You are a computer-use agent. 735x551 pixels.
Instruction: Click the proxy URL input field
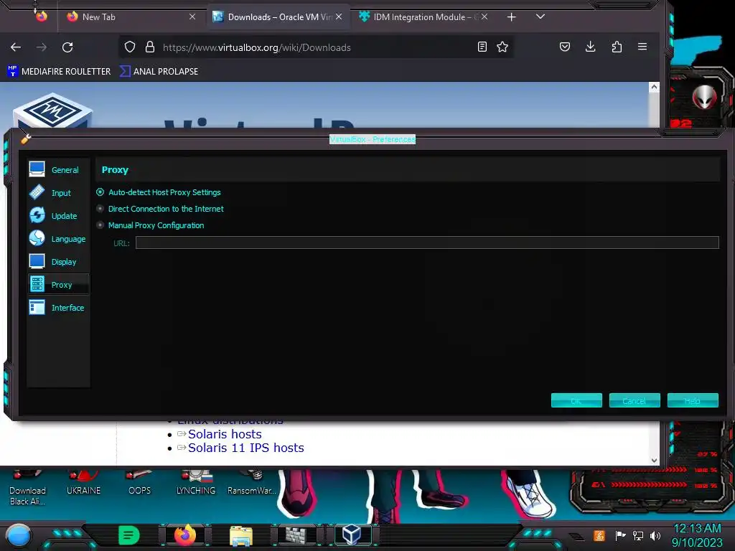[x=427, y=242]
